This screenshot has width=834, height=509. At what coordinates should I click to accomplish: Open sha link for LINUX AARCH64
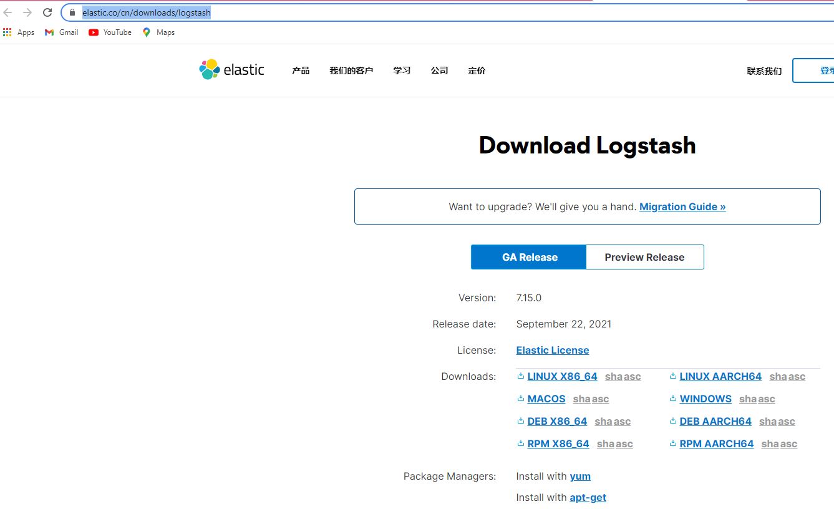[778, 376]
